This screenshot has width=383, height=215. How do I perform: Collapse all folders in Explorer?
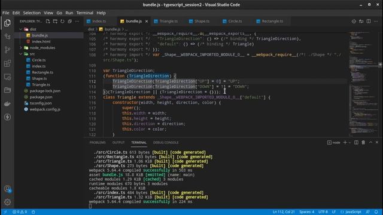(x=70, y=21)
